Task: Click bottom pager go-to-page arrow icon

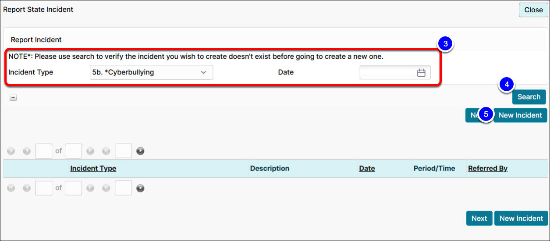Action: pos(140,188)
